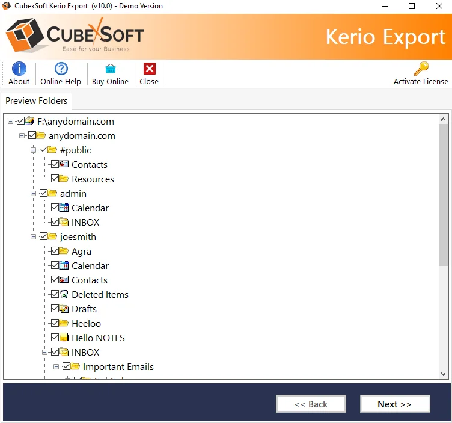Select the Drafts row text

click(84, 309)
